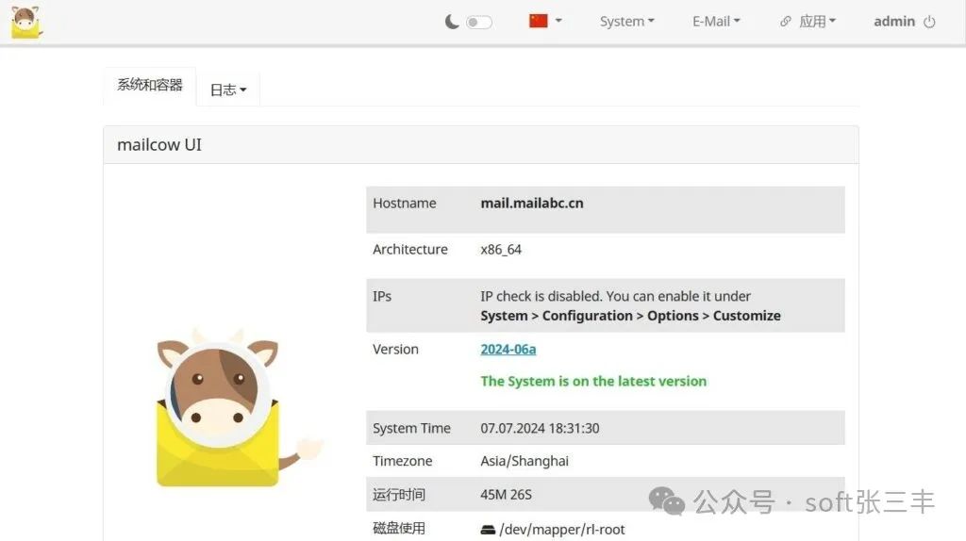The image size is (966, 541).
Task: Click the mailcow UI panel header
Action: point(480,145)
